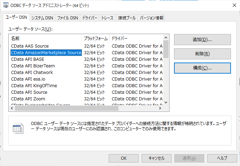240x166 pixels.
Task: Switch to the システム DSN tab
Action: [x=42, y=18]
